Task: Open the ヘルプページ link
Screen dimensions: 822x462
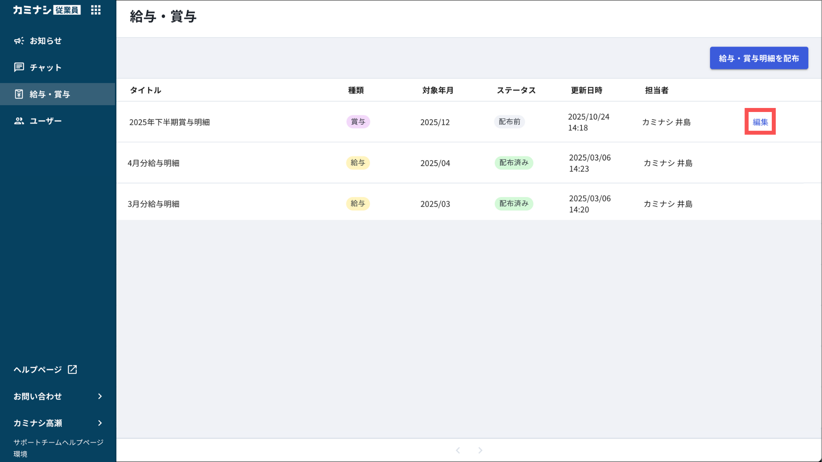Action: [38, 369]
